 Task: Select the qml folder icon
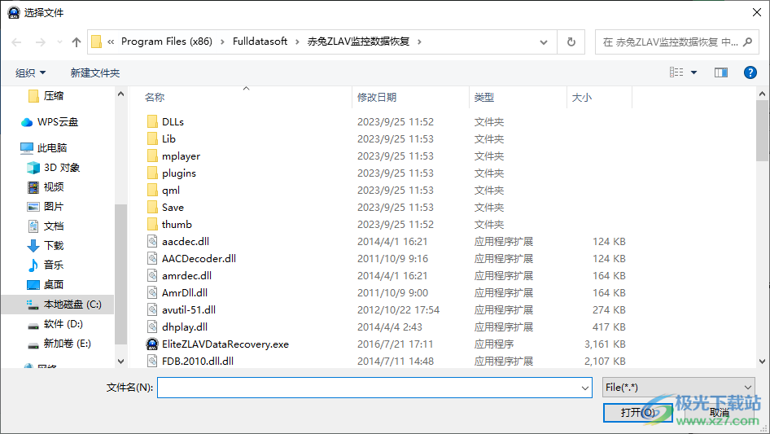153,190
